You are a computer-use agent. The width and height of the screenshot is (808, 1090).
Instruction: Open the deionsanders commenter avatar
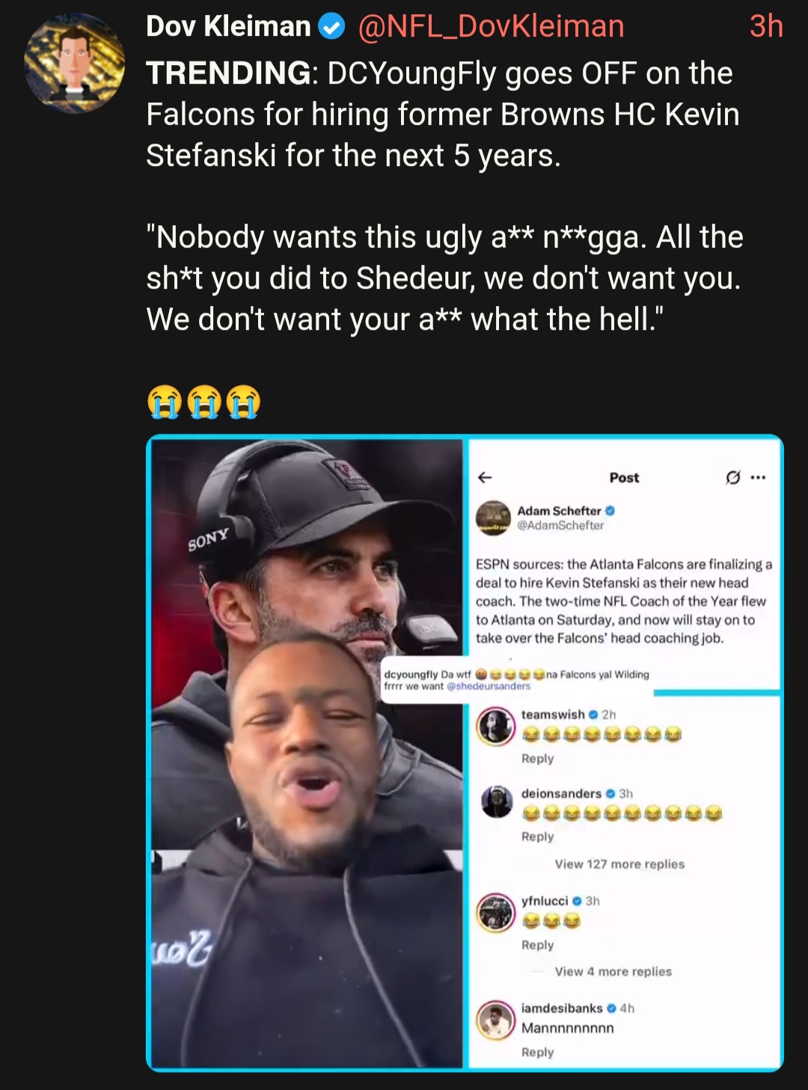coord(497,801)
